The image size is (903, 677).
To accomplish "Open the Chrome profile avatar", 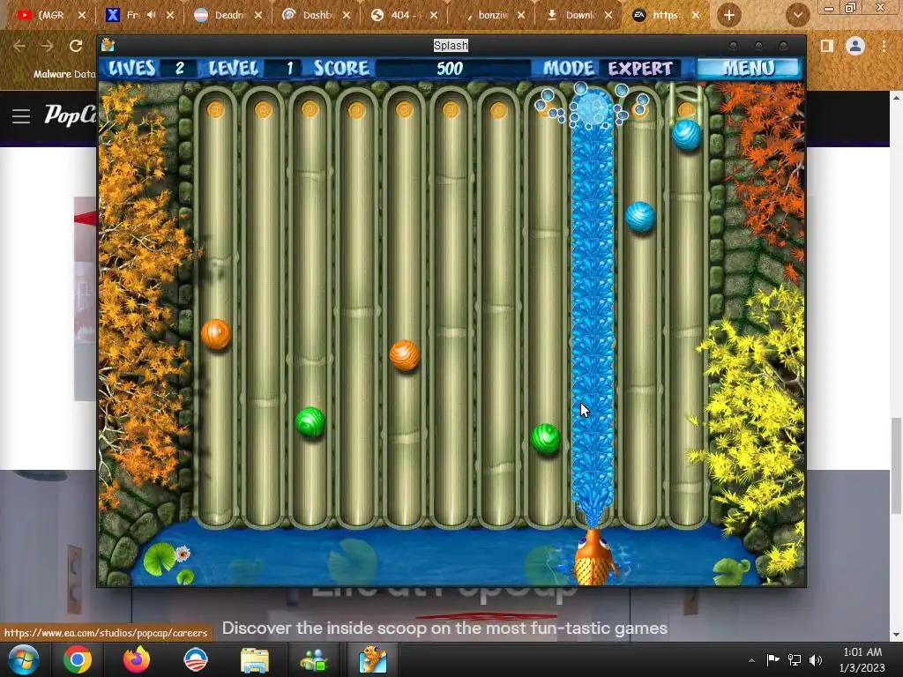I will coord(855,46).
